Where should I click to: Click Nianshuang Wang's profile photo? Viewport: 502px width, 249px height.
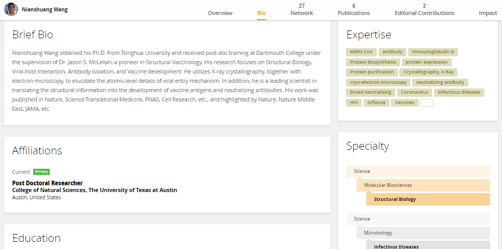11,9
